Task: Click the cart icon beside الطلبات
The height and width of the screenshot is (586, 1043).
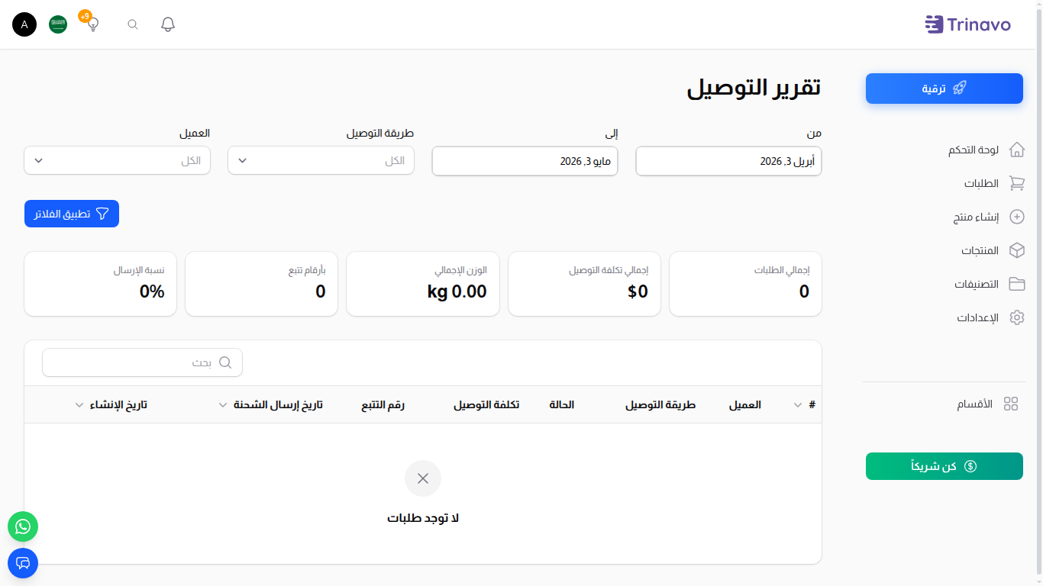Action: click(1016, 183)
